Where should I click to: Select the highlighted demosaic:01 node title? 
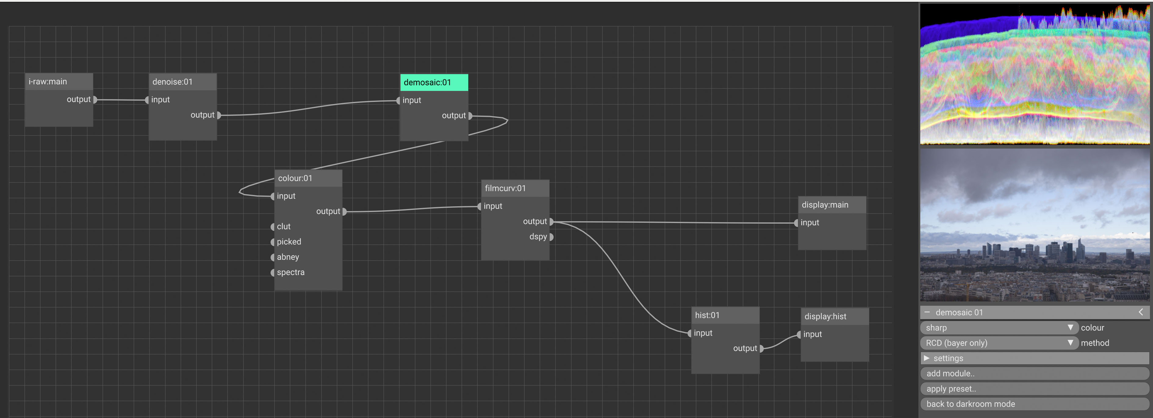pyautogui.click(x=434, y=82)
